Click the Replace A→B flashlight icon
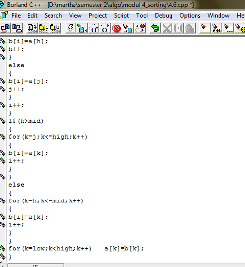Image resolution: width=245 pixels, height=267 pixels. point(217,28)
